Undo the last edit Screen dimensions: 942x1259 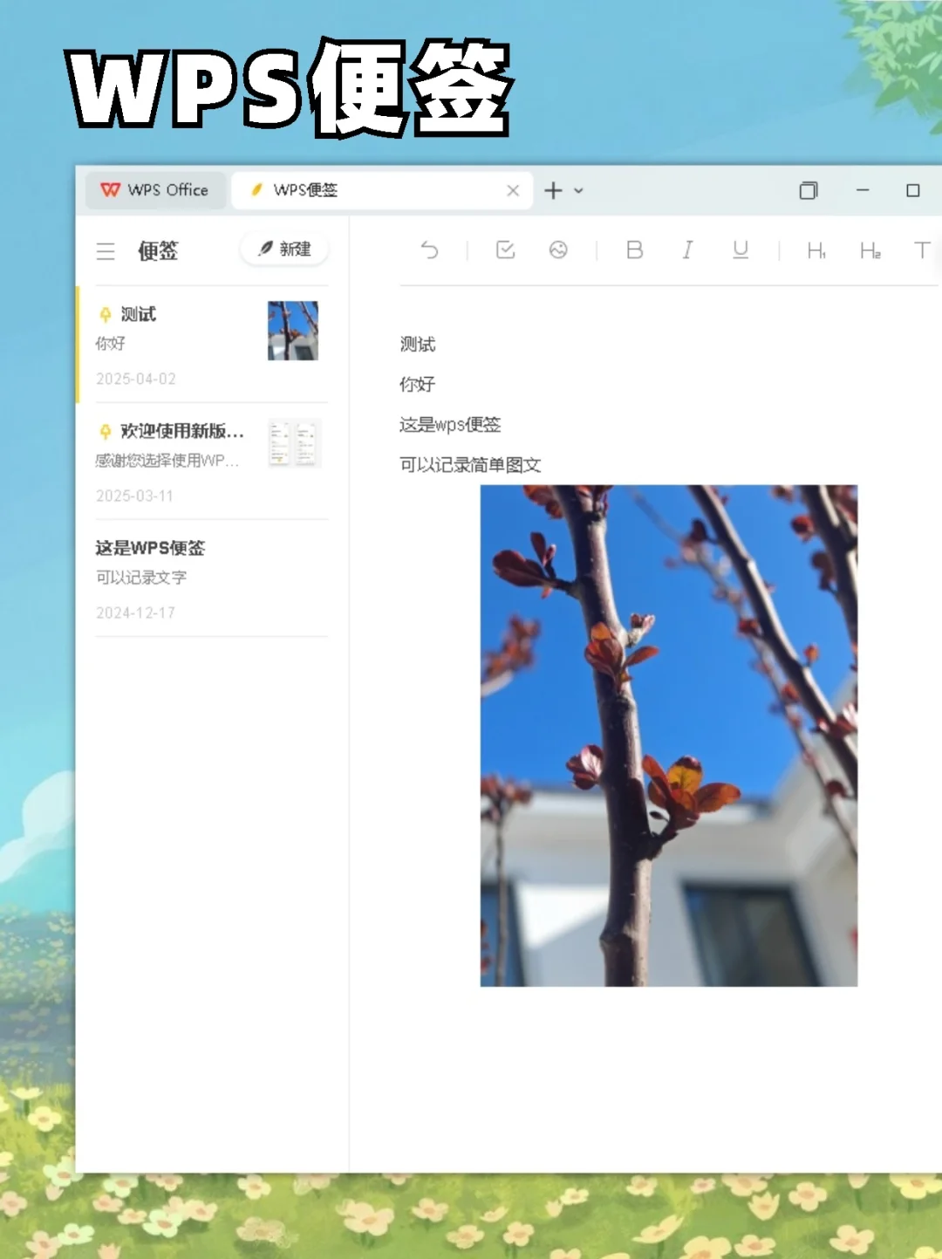429,250
